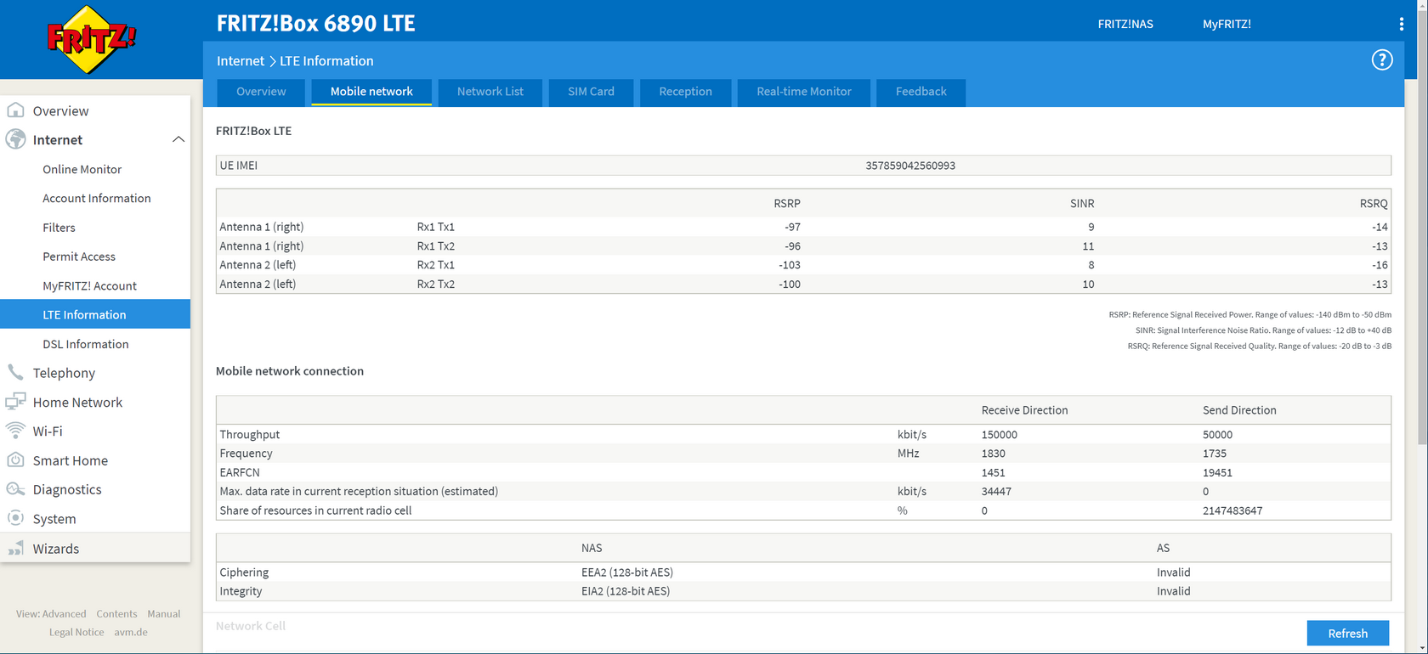
Task: Click the SINR column header
Action: (x=1082, y=204)
